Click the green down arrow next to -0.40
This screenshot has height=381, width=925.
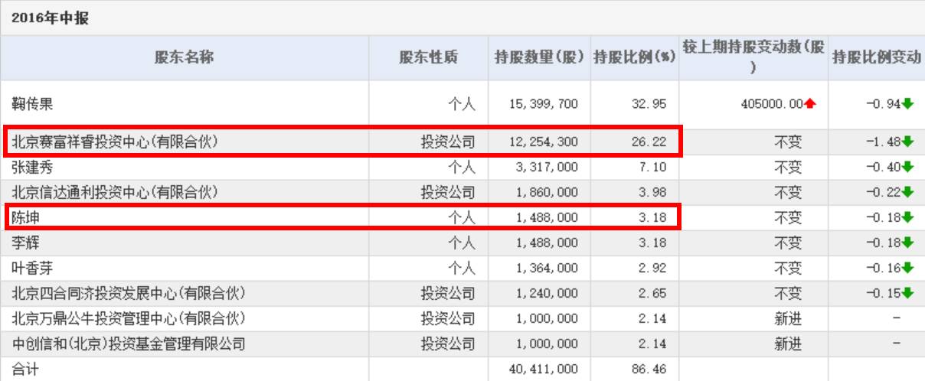pos(908,167)
